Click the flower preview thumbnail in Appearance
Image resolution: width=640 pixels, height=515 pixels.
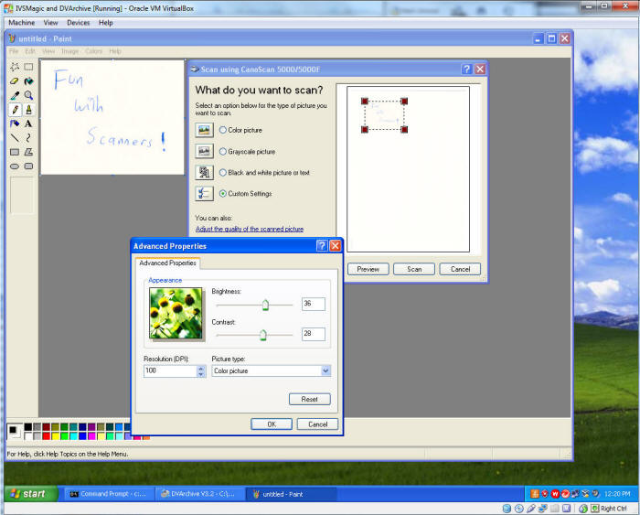(x=176, y=314)
